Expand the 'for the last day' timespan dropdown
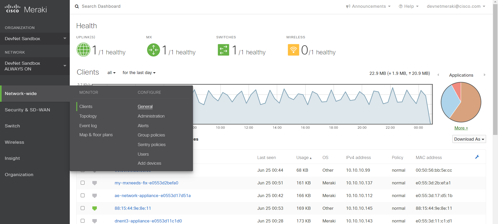498x224 pixels. [139, 73]
